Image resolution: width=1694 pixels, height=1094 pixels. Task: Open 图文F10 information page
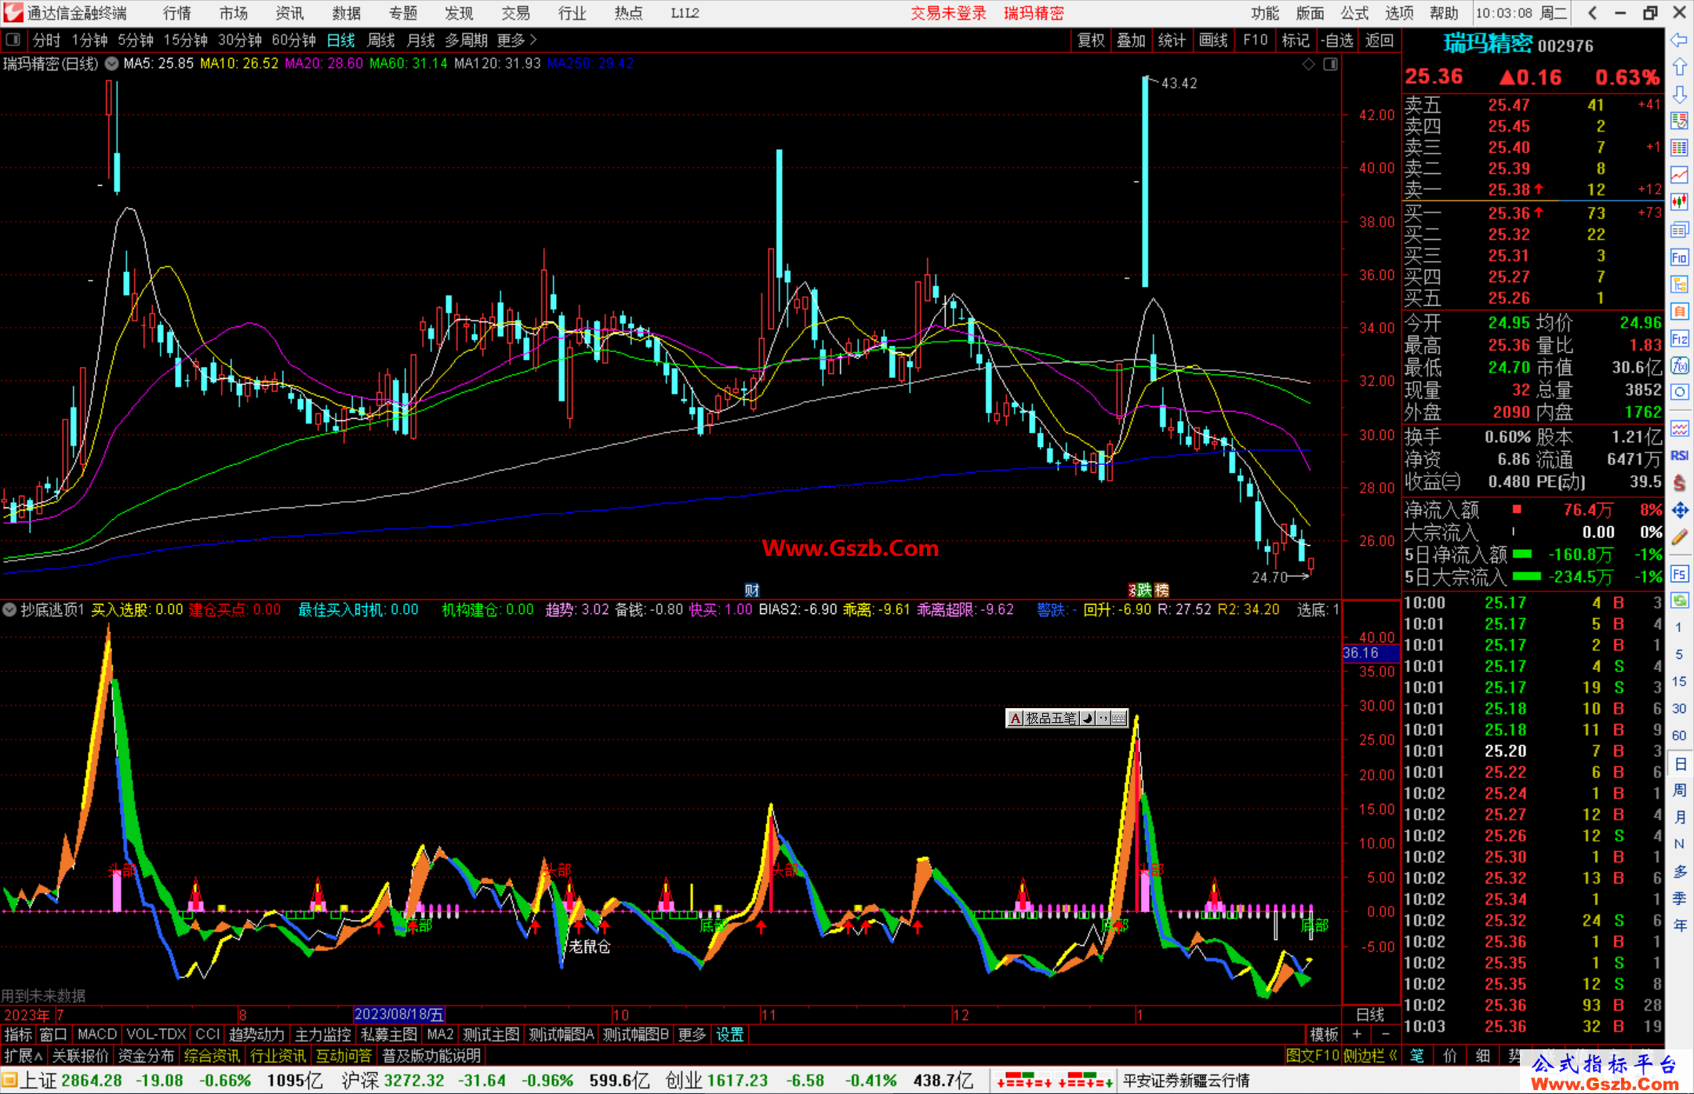[x=1313, y=1056]
